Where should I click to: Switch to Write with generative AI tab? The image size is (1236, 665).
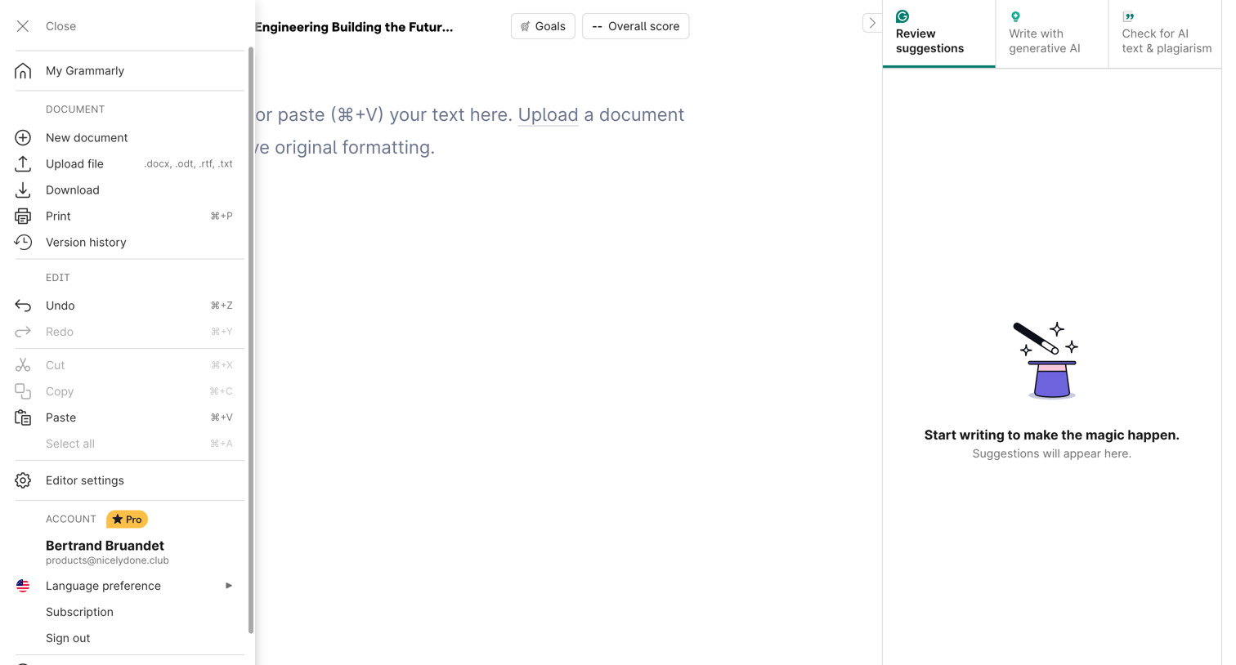[x=1051, y=33]
